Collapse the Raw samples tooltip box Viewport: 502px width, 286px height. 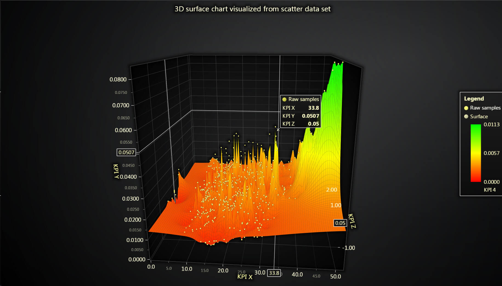coord(300,99)
